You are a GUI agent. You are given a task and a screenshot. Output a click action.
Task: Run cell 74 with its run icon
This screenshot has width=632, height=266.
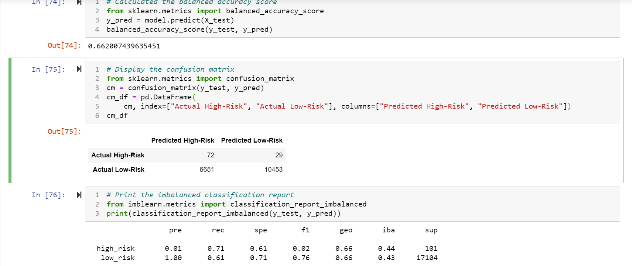click(x=79, y=2)
